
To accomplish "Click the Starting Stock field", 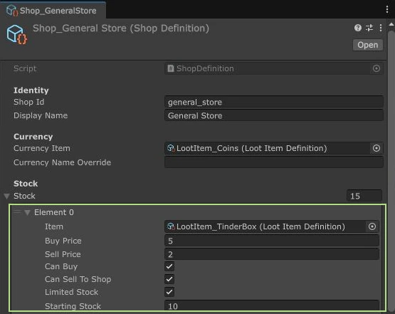I will coord(272,306).
